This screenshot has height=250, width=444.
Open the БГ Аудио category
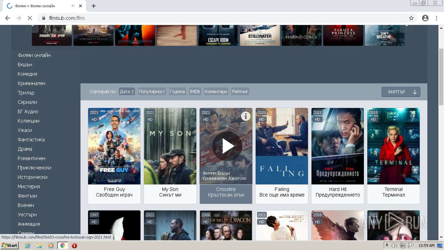point(28,111)
